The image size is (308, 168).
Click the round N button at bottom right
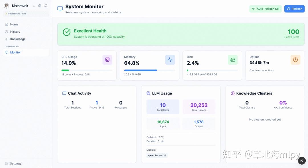[302, 161]
